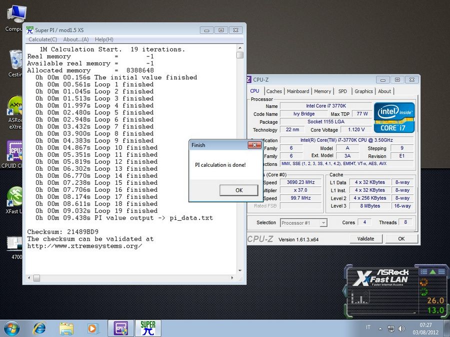
Task: Click the Core Voltage value 1.120 V
Action: coord(356,129)
